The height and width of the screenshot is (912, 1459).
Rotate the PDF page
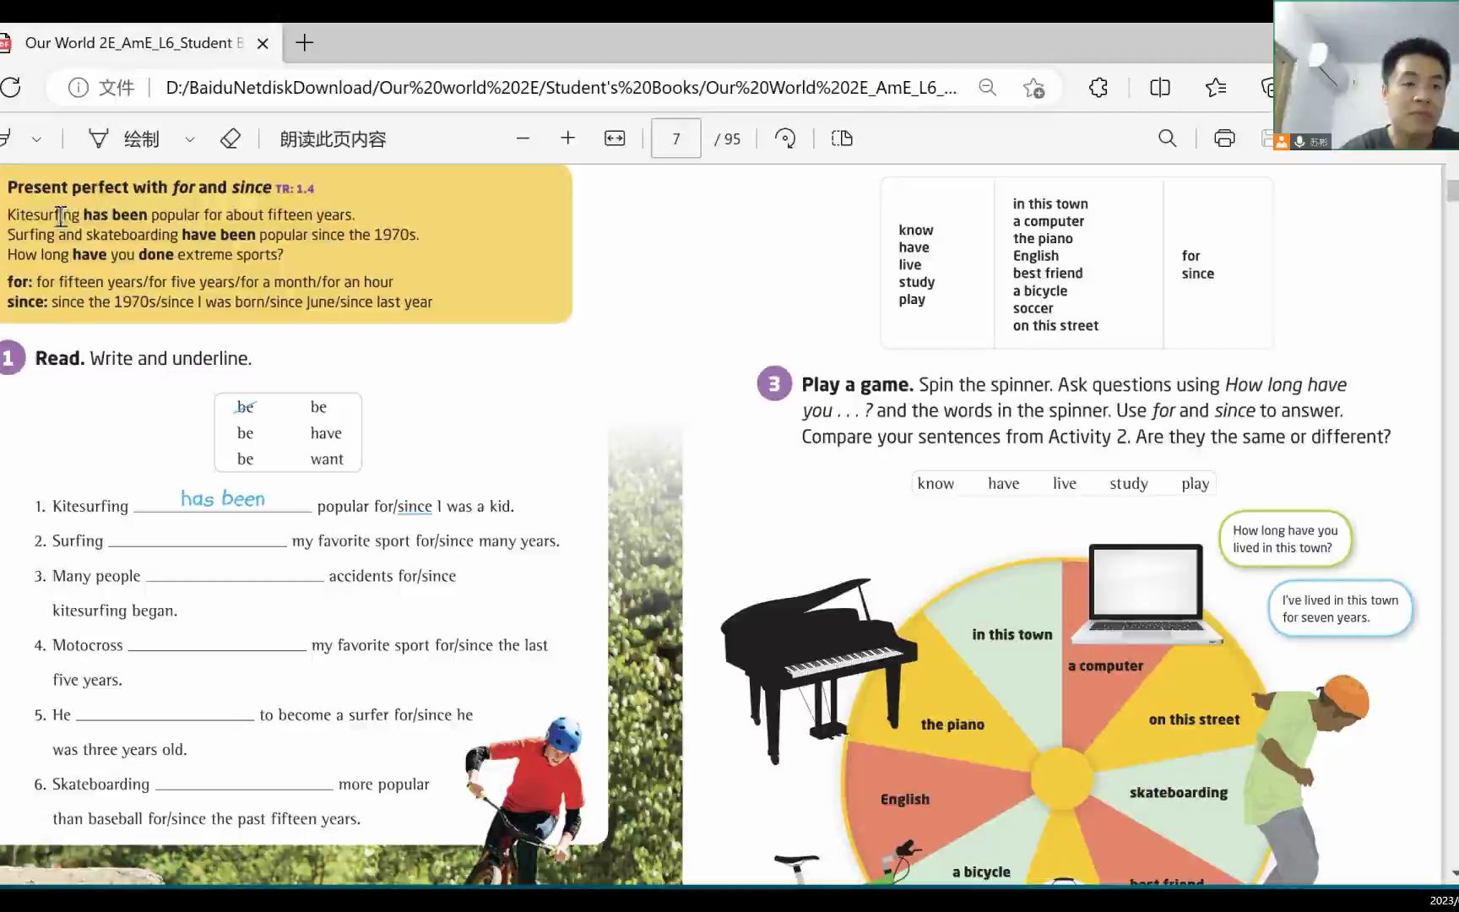[x=785, y=138]
